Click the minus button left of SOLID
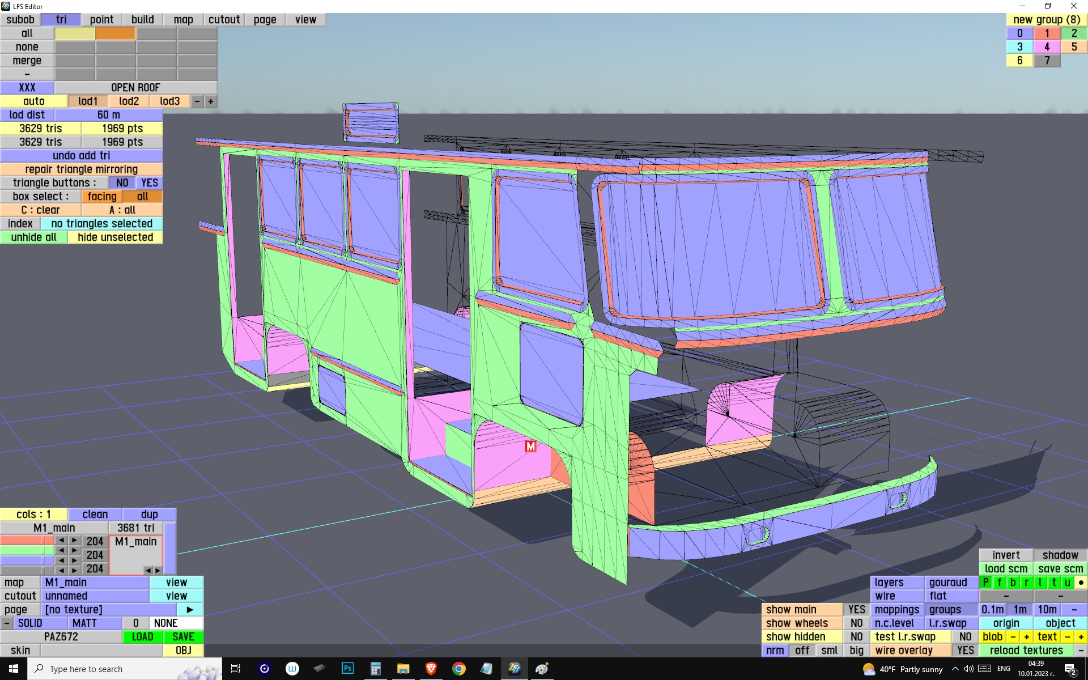The width and height of the screenshot is (1088, 680). click(x=6, y=623)
